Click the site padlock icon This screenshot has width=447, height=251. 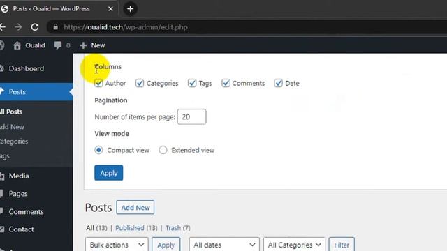[56, 27]
